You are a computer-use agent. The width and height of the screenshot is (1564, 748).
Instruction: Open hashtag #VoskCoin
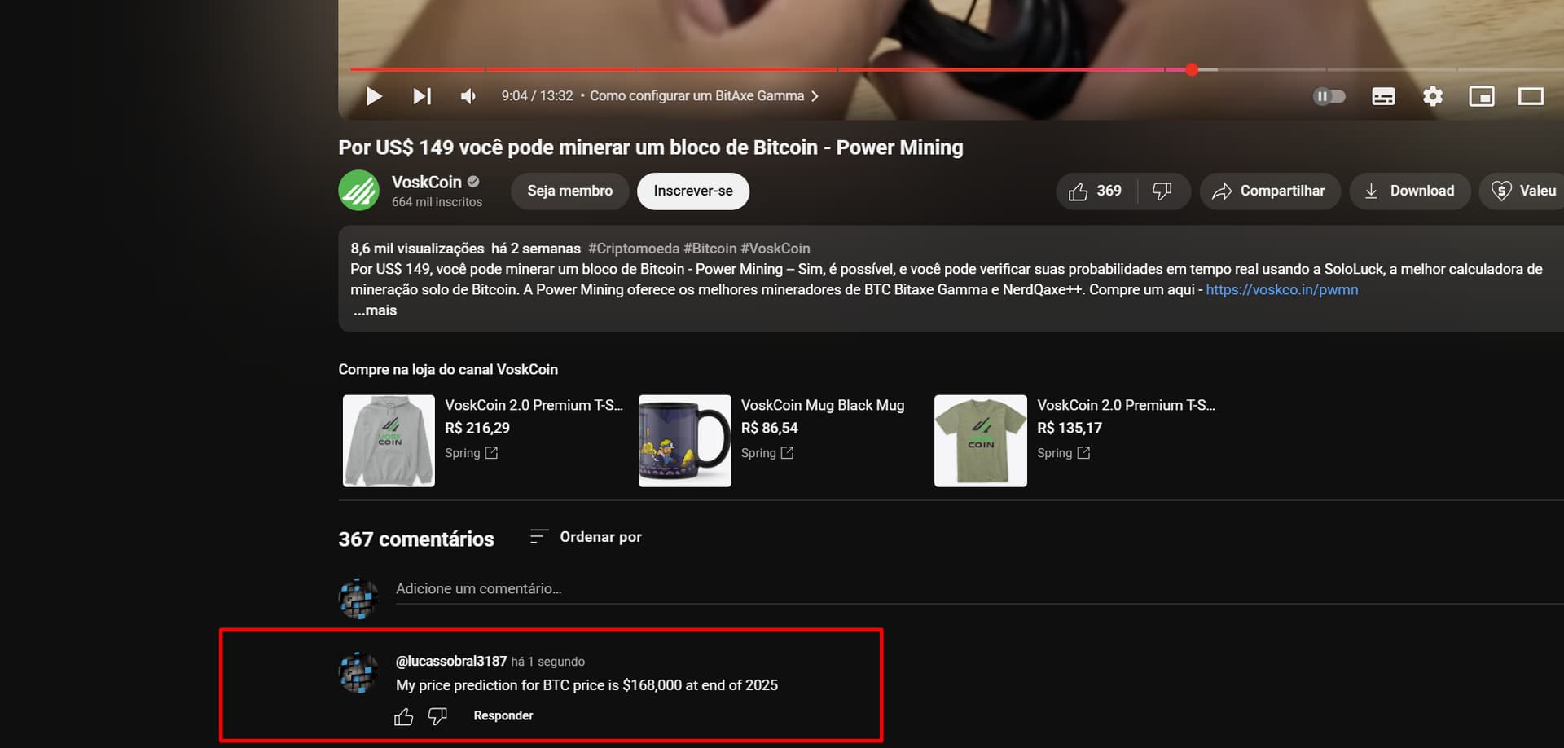775,249
